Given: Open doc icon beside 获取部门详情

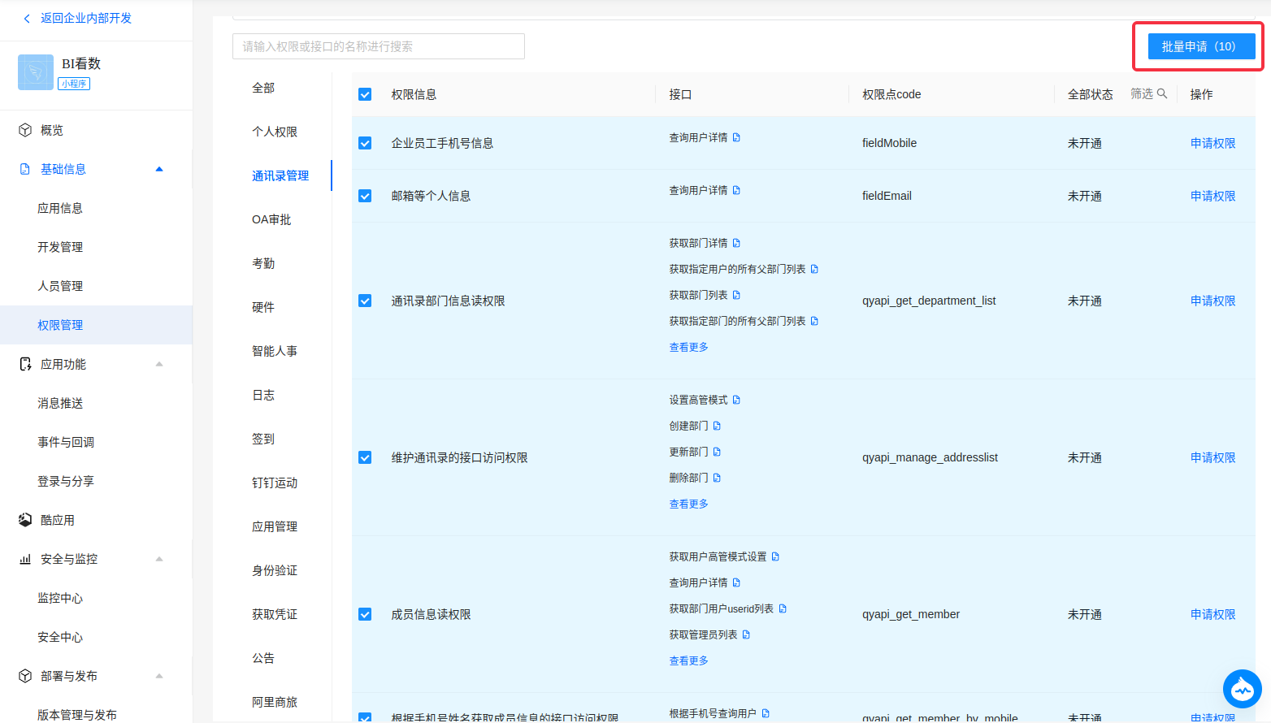Looking at the screenshot, I should (x=736, y=243).
